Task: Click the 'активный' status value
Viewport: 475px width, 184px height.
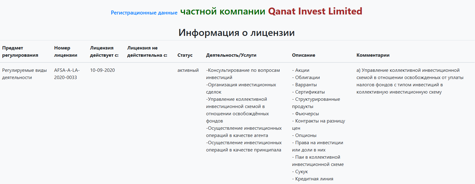Action: (x=188, y=70)
